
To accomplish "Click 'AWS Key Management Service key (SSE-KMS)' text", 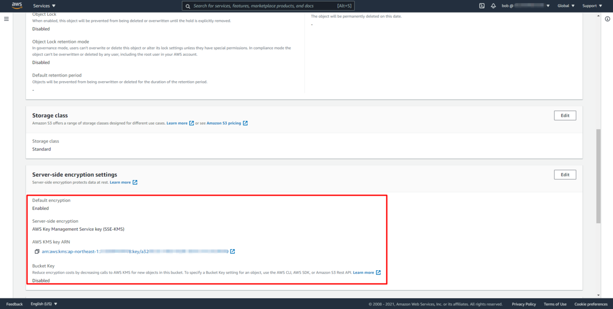I will click(x=78, y=229).
